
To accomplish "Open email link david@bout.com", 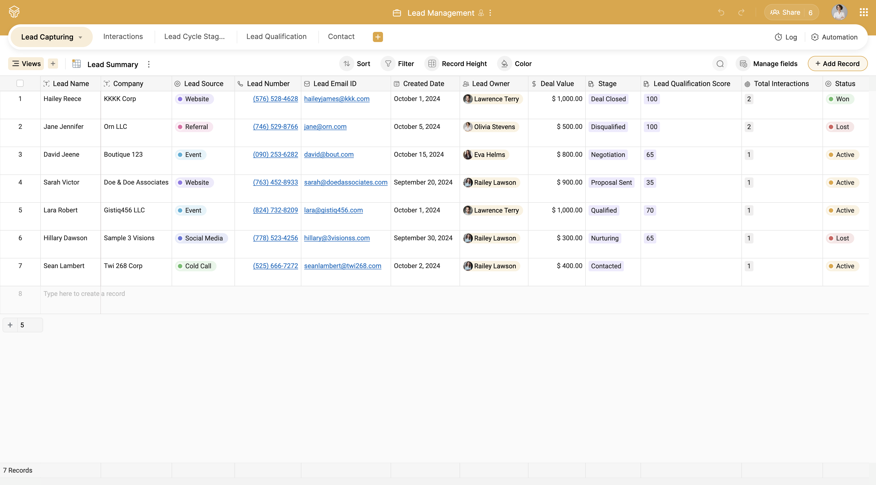I will tap(329, 154).
